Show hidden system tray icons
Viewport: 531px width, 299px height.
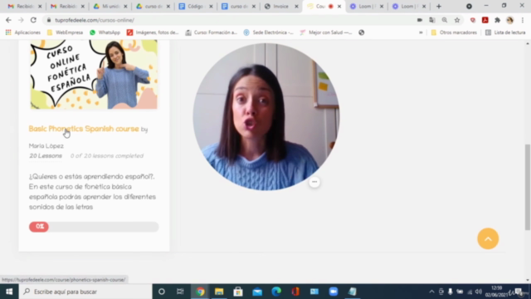(431, 292)
